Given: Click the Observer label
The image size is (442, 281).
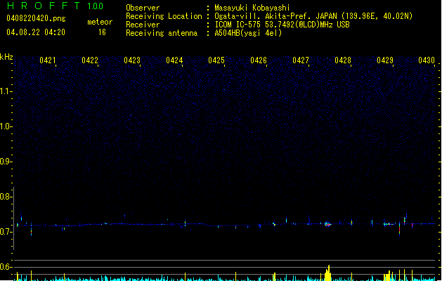Looking at the screenshot, I should 143,8.
